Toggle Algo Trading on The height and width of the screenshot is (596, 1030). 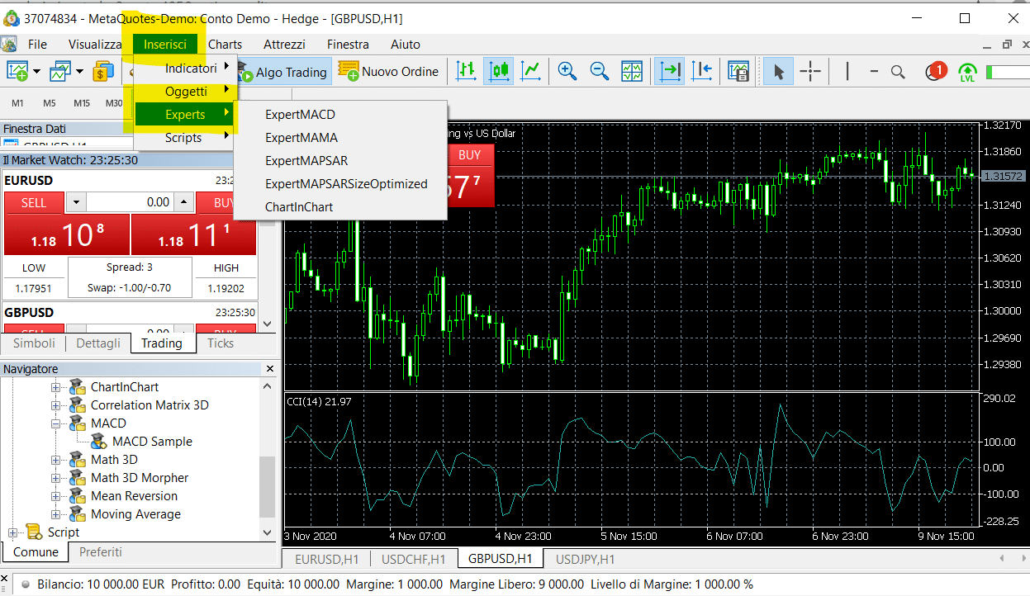click(284, 72)
